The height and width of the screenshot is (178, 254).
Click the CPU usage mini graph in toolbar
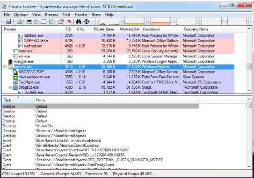pyautogui.click(x=109, y=21)
